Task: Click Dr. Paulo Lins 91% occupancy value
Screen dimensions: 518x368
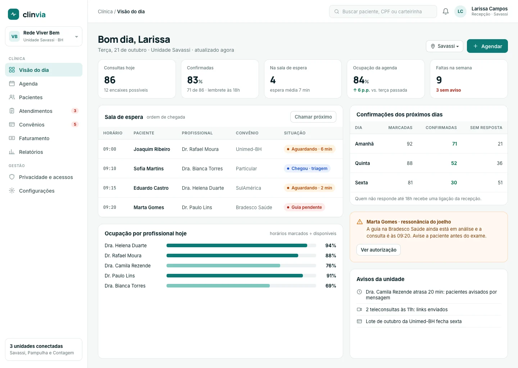Action: click(331, 276)
